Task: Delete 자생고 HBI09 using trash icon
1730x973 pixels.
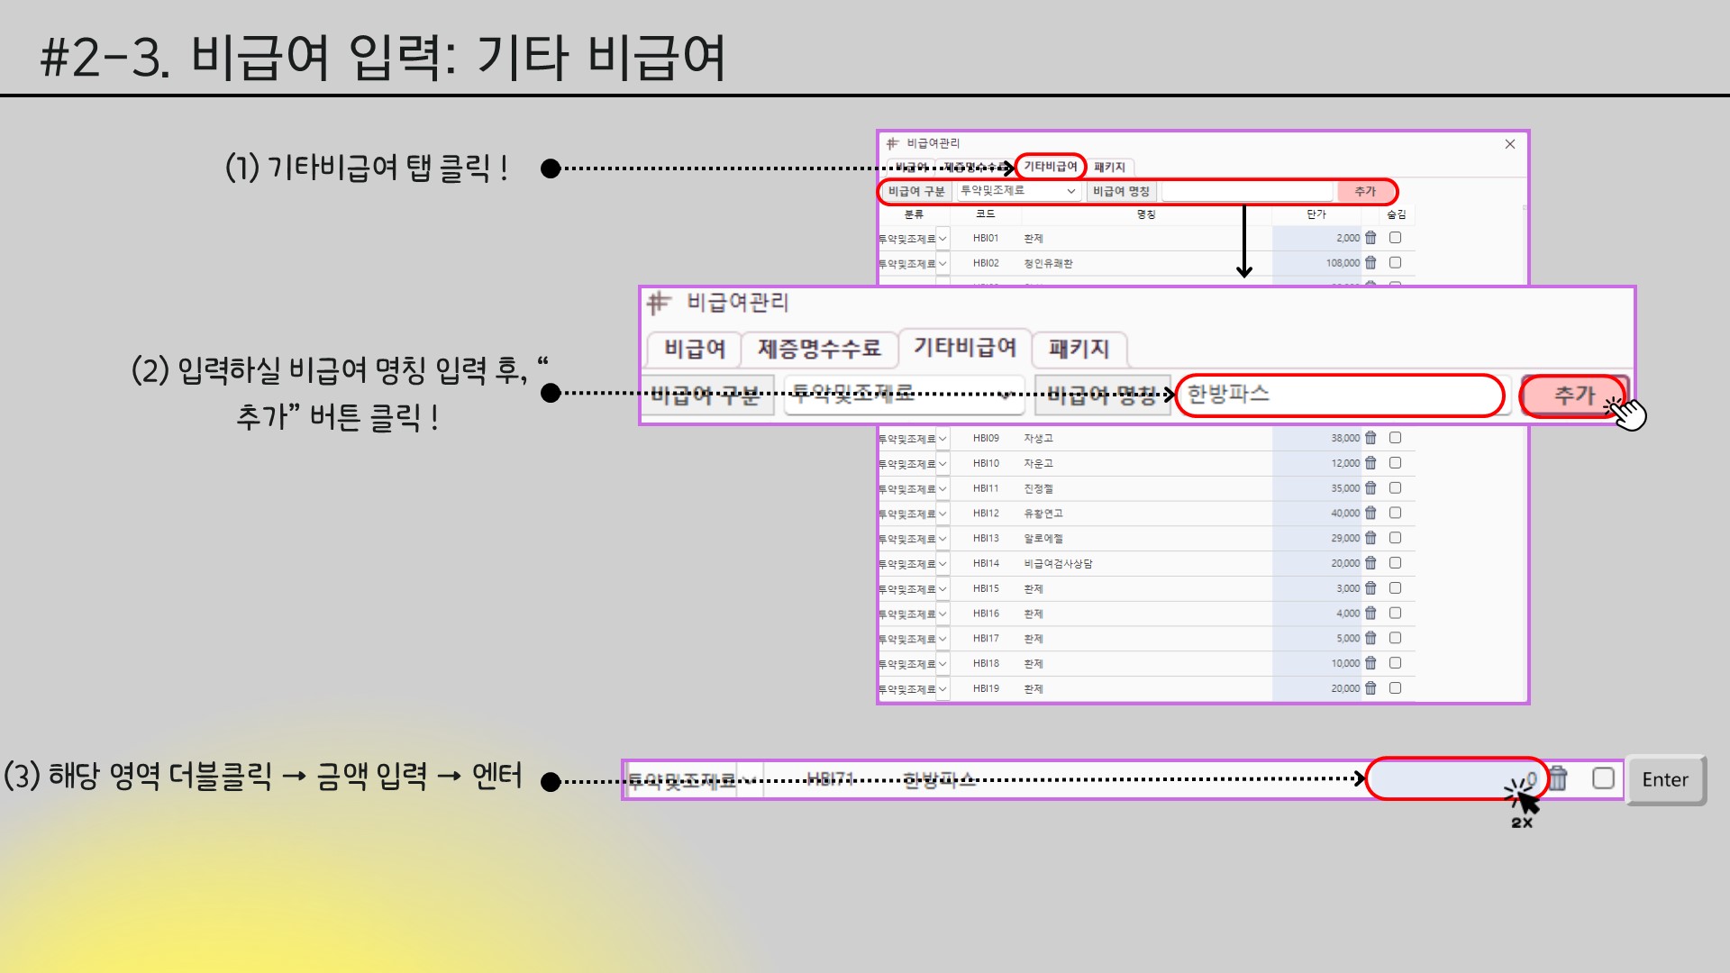Action: point(1370,438)
